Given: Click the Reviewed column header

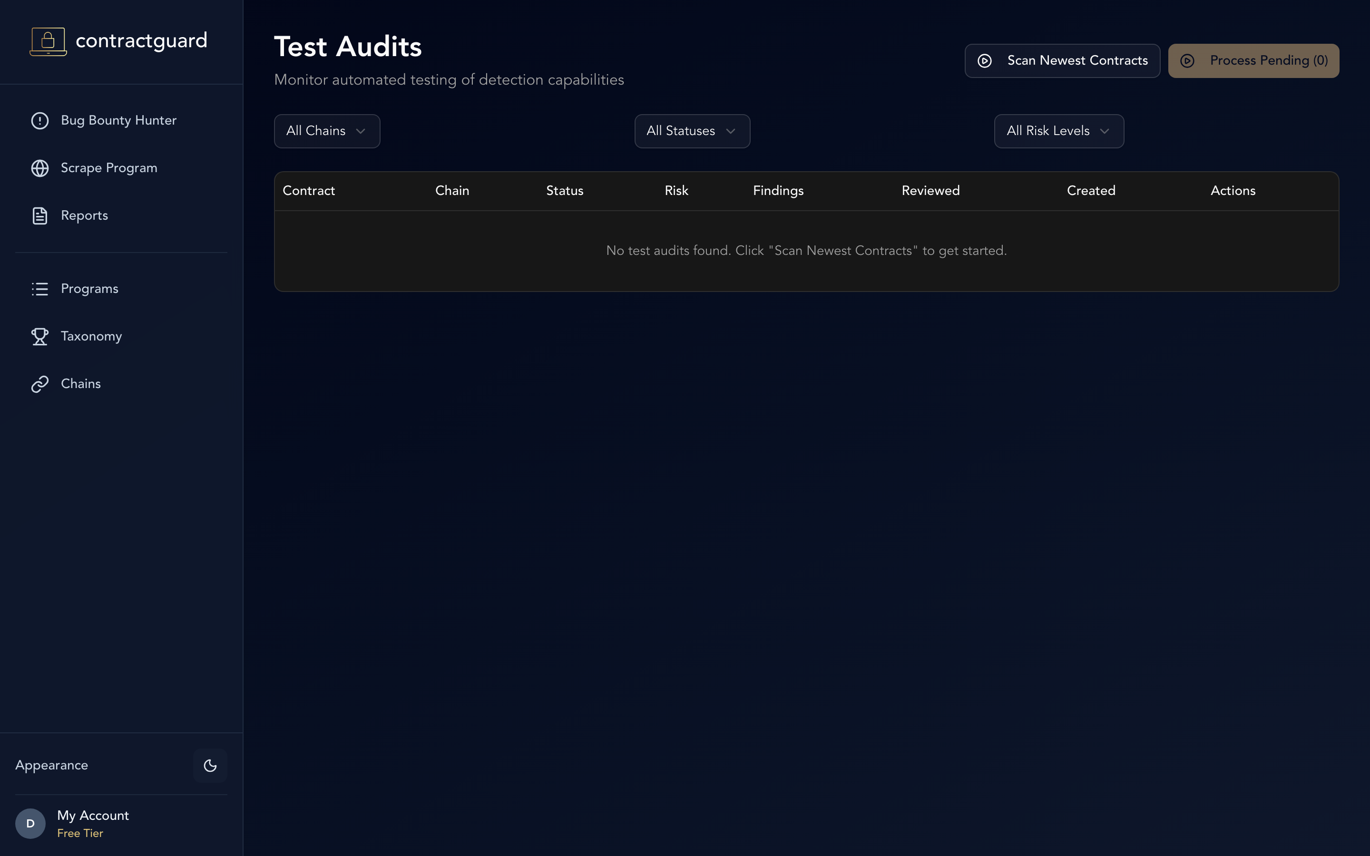Looking at the screenshot, I should 930,191.
